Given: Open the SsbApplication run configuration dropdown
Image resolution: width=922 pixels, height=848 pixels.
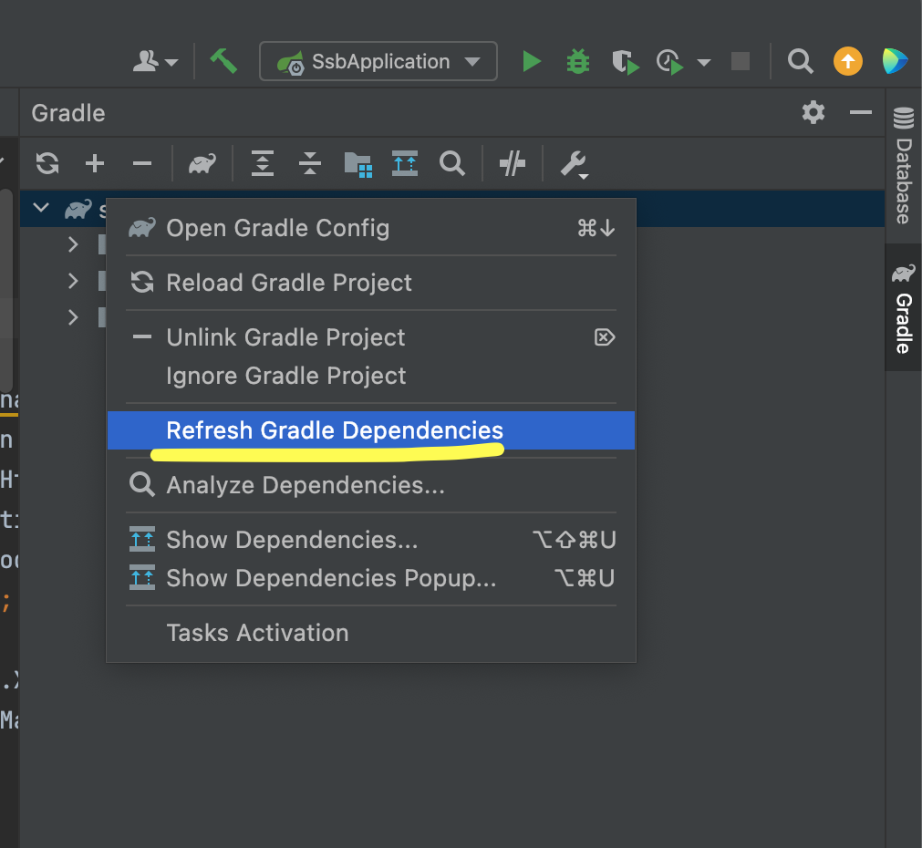Looking at the screenshot, I should [x=378, y=61].
